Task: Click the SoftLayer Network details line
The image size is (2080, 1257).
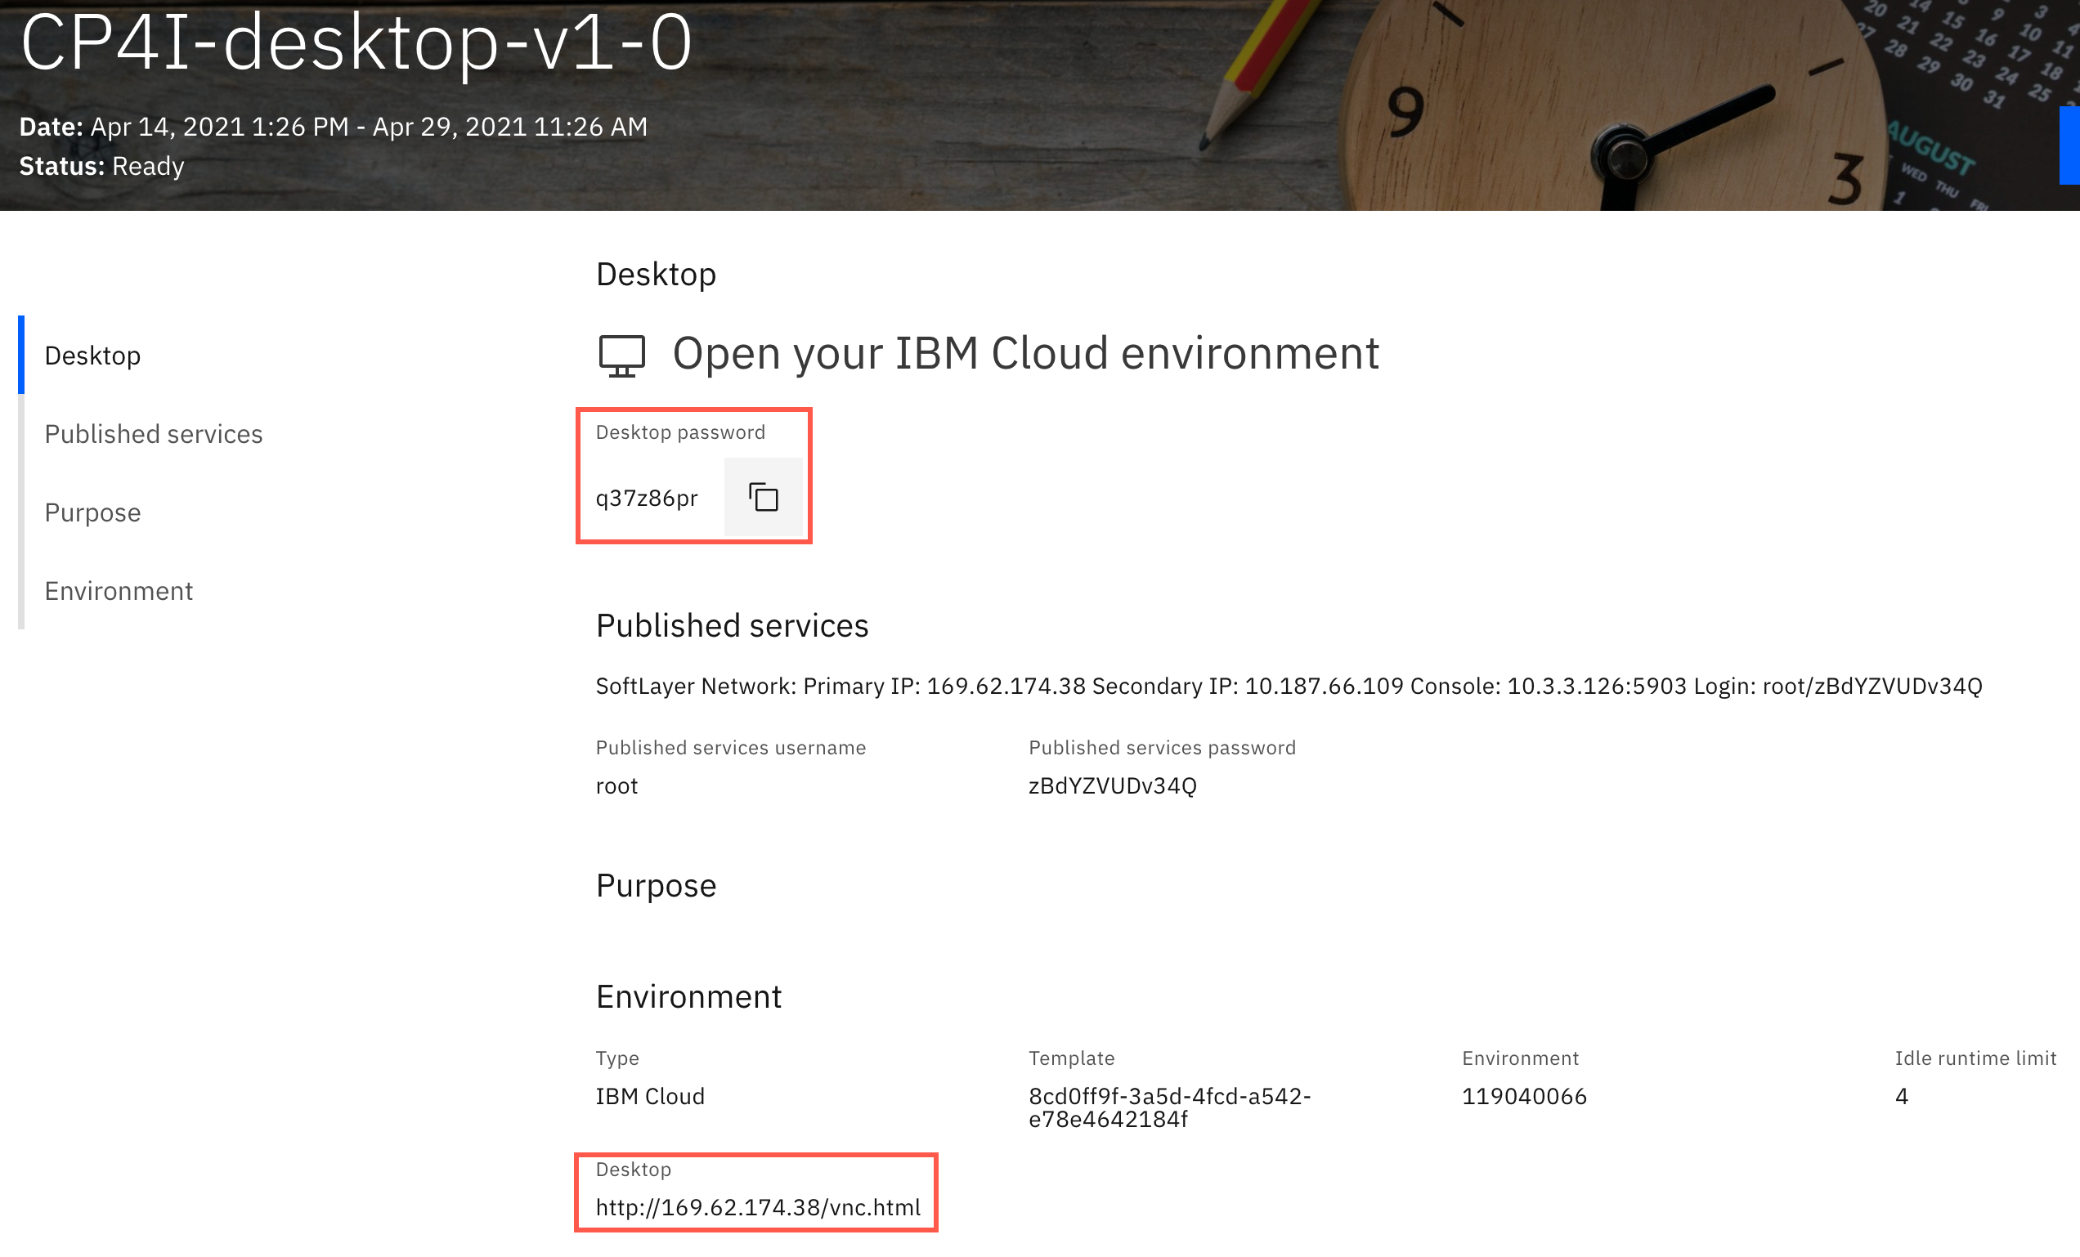Action: pyautogui.click(x=1289, y=686)
